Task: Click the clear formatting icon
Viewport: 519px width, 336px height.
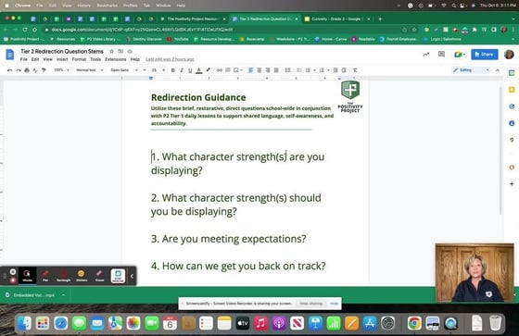Action: 355,70
